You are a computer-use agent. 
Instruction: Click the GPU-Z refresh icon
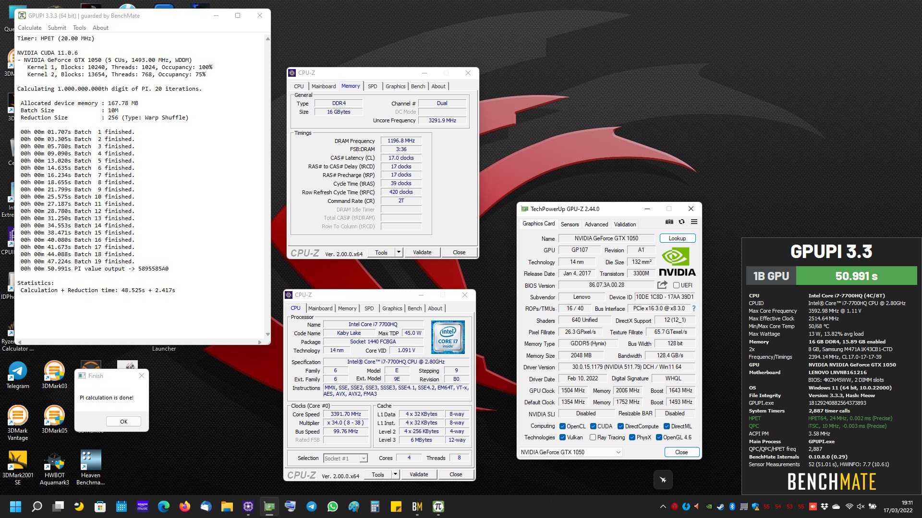(x=681, y=222)
